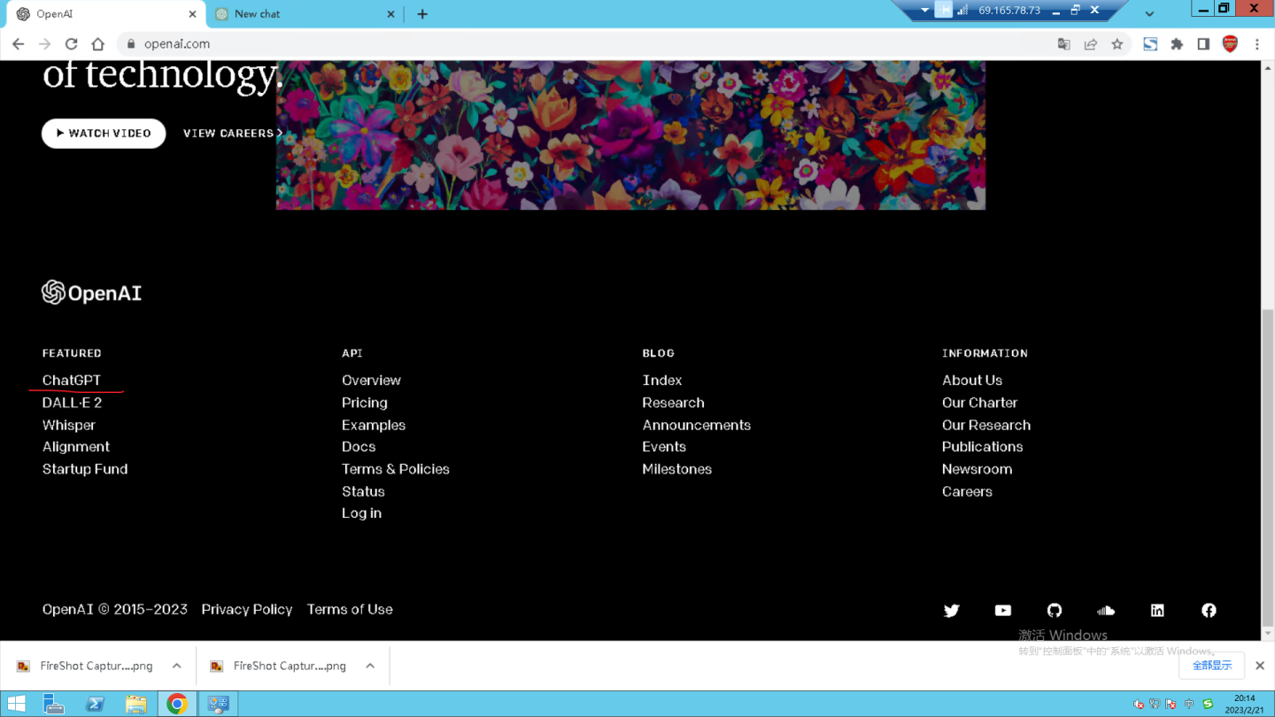Screen dimensions: 1275x717
Task: Close the New chat tab
Action: tap(391, 14)
